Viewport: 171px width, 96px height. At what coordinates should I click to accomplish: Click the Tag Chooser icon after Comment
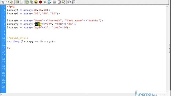click(74, 2)
